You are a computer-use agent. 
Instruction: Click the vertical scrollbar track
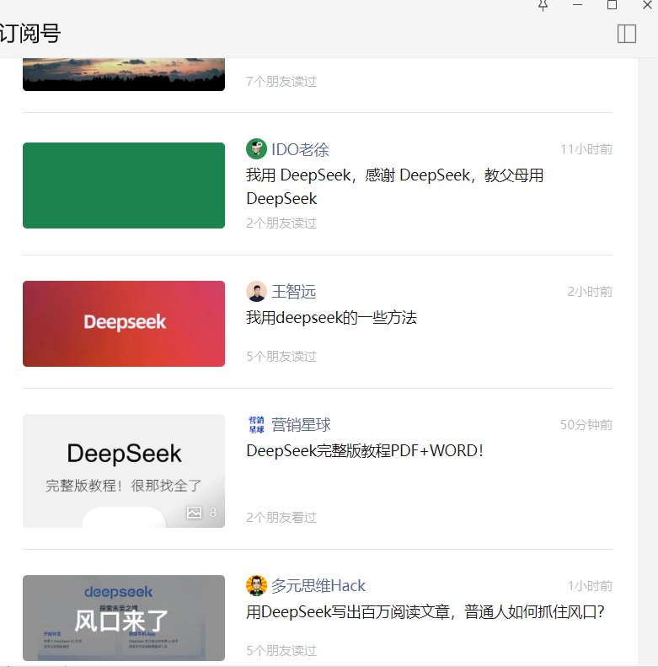coord(648,362)
